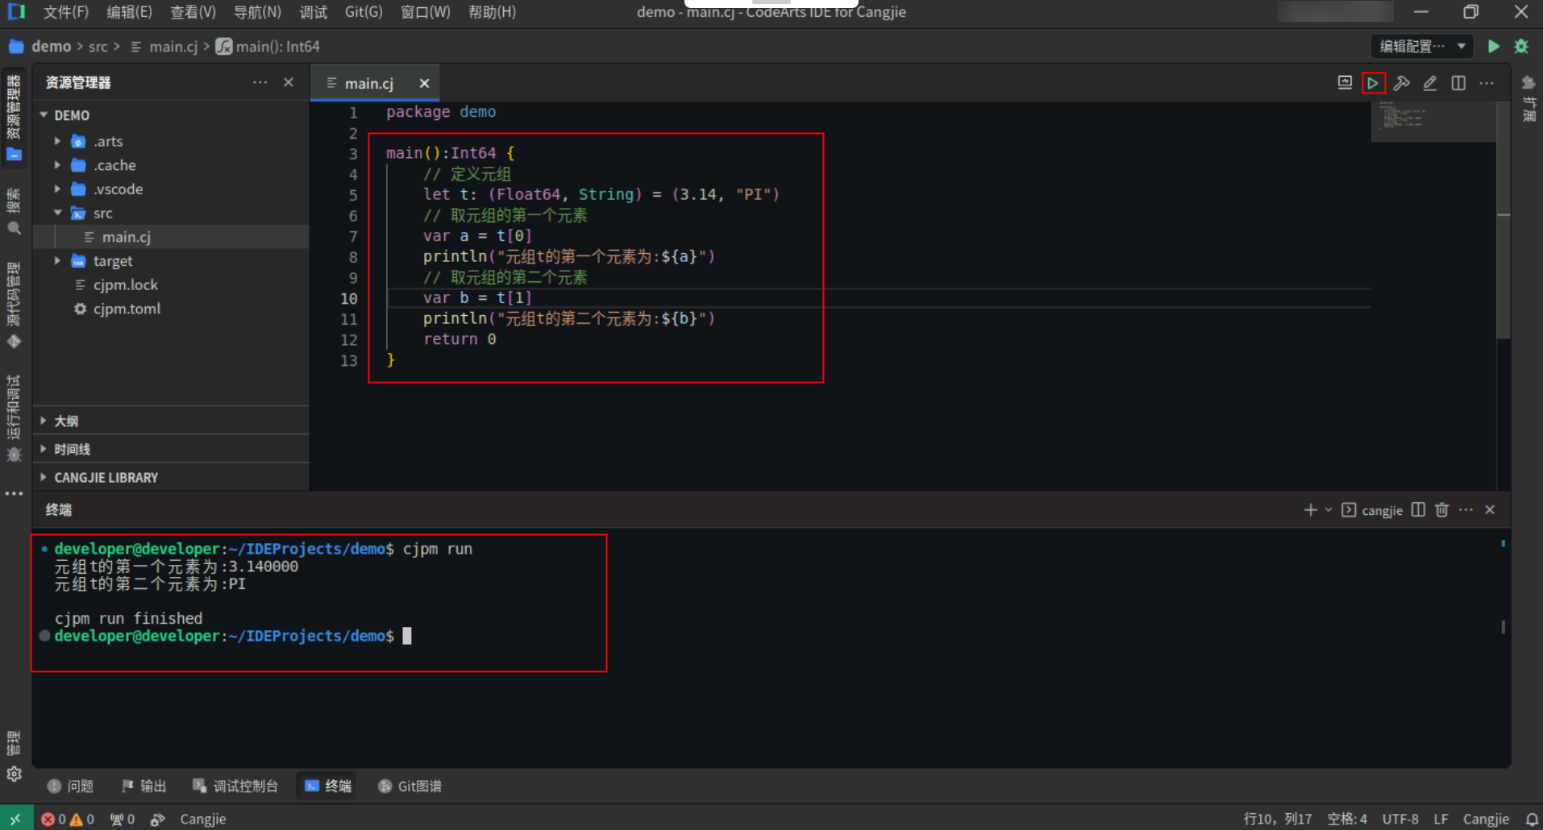Image resolution: width=1543 pixels, height=830 pixels.
Task: Collapse the src folder
Action: pyautogui.click(x=57, y=213)
